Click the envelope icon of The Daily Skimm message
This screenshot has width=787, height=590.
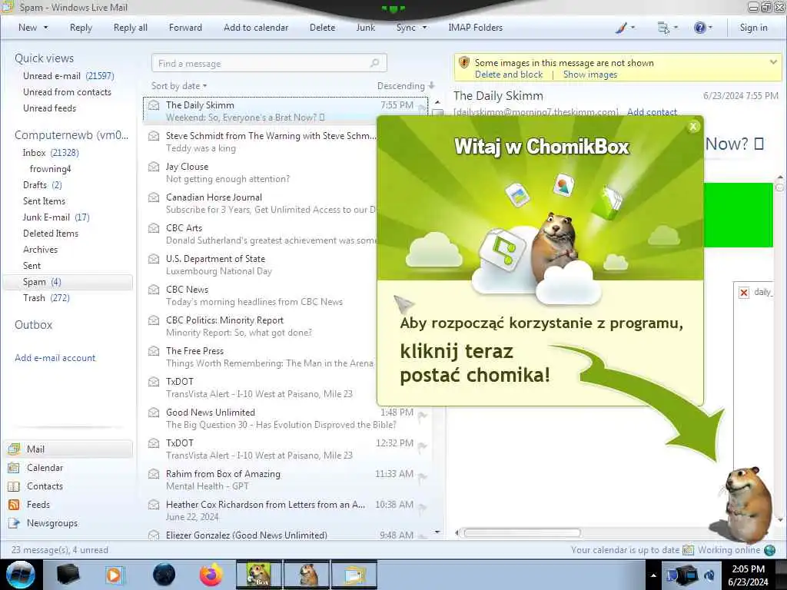tap(154, 105)
